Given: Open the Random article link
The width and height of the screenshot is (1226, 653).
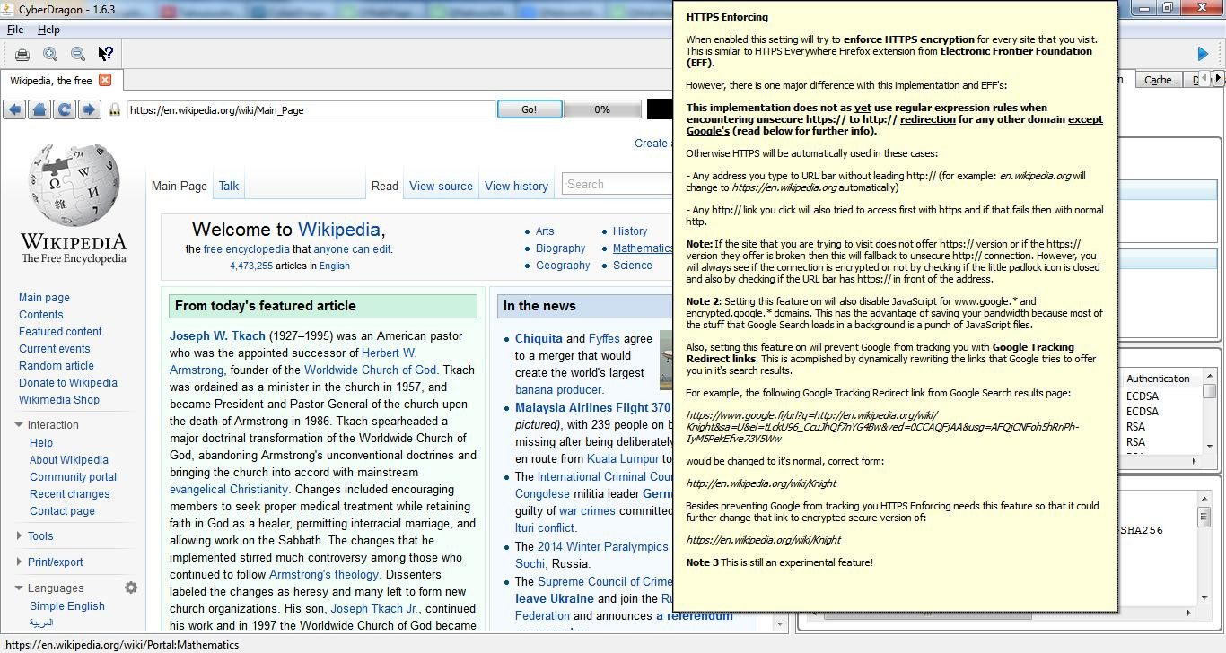Looking at the screenshot, I should [57, 365].
